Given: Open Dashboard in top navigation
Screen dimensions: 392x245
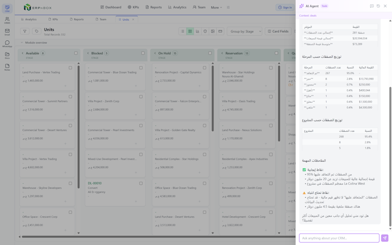Looking at the screenshot, I should click(x=111, y=7).
